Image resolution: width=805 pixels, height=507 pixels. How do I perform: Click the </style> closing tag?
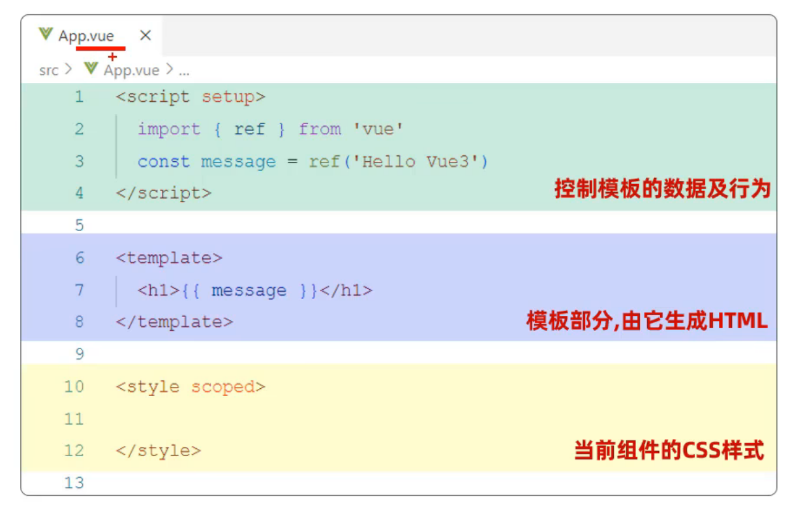click(x=158, y=450)
